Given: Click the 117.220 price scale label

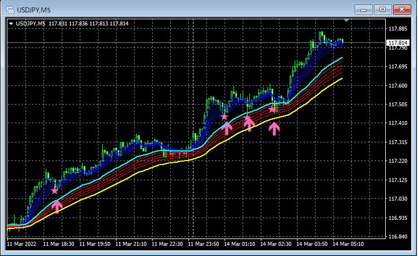Looking at the screenshot, I should click(398, 161).
